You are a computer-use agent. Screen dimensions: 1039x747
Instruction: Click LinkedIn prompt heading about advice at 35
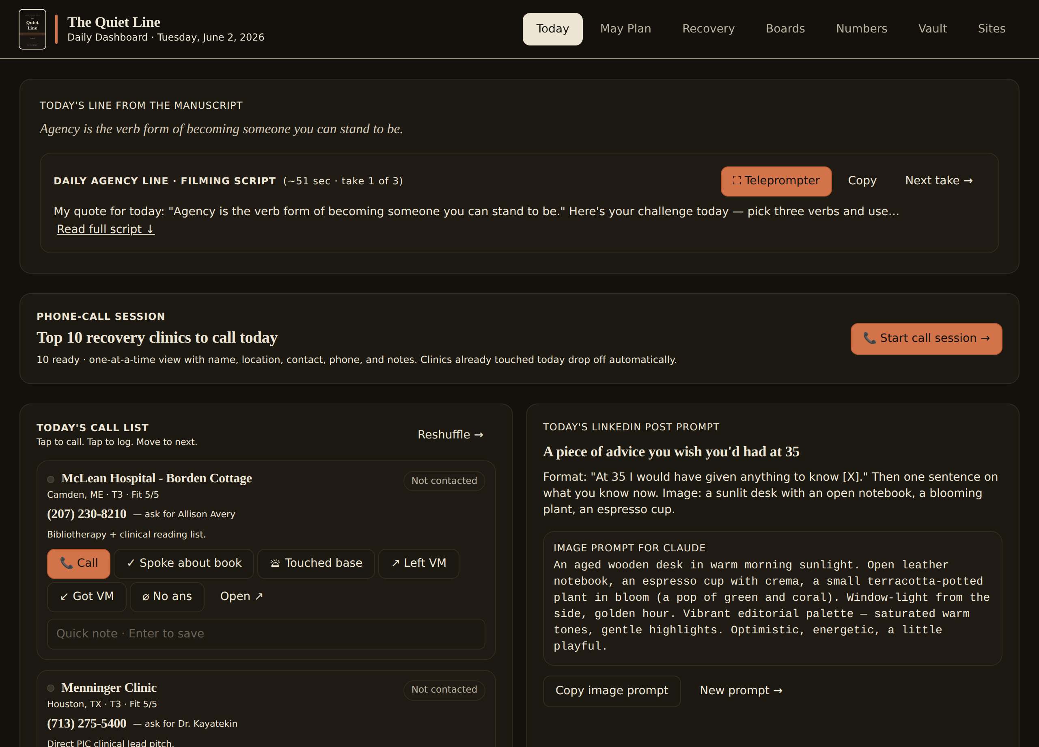tap(671, 452)
